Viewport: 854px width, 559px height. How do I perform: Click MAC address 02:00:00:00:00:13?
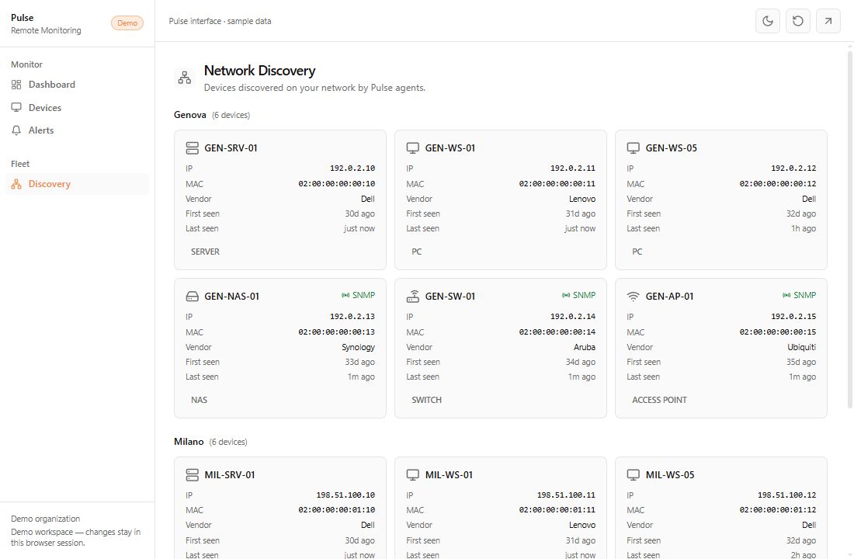pyautogui.click(x=337, y=332)
